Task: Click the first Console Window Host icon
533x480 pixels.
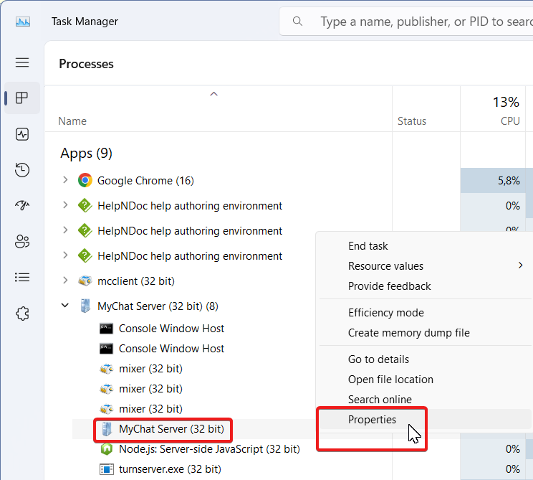Action: 106,329
